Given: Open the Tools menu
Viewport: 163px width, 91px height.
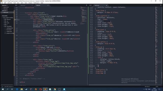Looking at the screenshot, I should click(26, 3).
